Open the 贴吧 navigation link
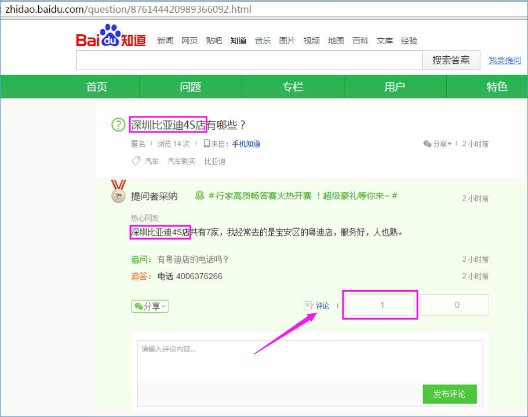 point(214,41)
